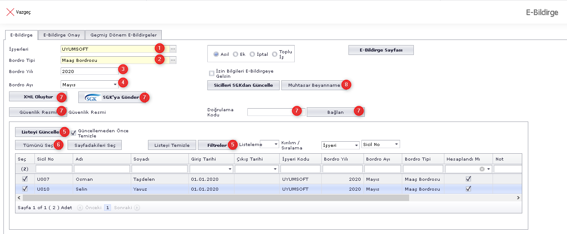Expand the Sicil No sorting dropdown

tap(396, 145)
